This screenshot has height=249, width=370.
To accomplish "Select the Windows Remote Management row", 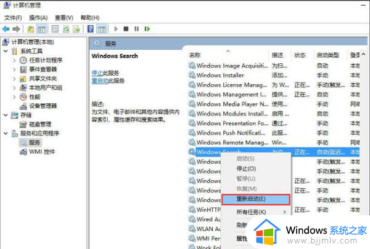I will coord(274,143).
